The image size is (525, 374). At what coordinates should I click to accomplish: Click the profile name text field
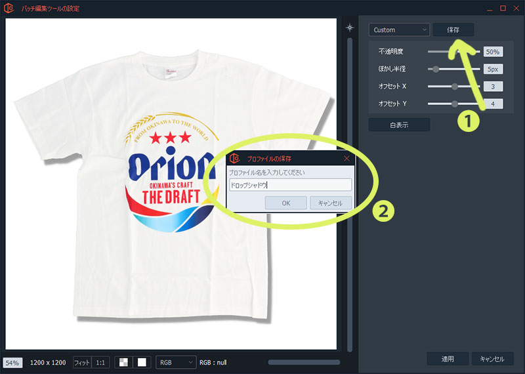pos(289,185)
